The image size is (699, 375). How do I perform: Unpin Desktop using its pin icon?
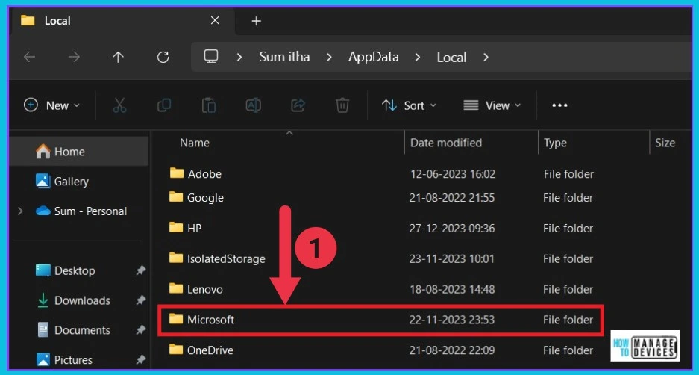point(141,270)
